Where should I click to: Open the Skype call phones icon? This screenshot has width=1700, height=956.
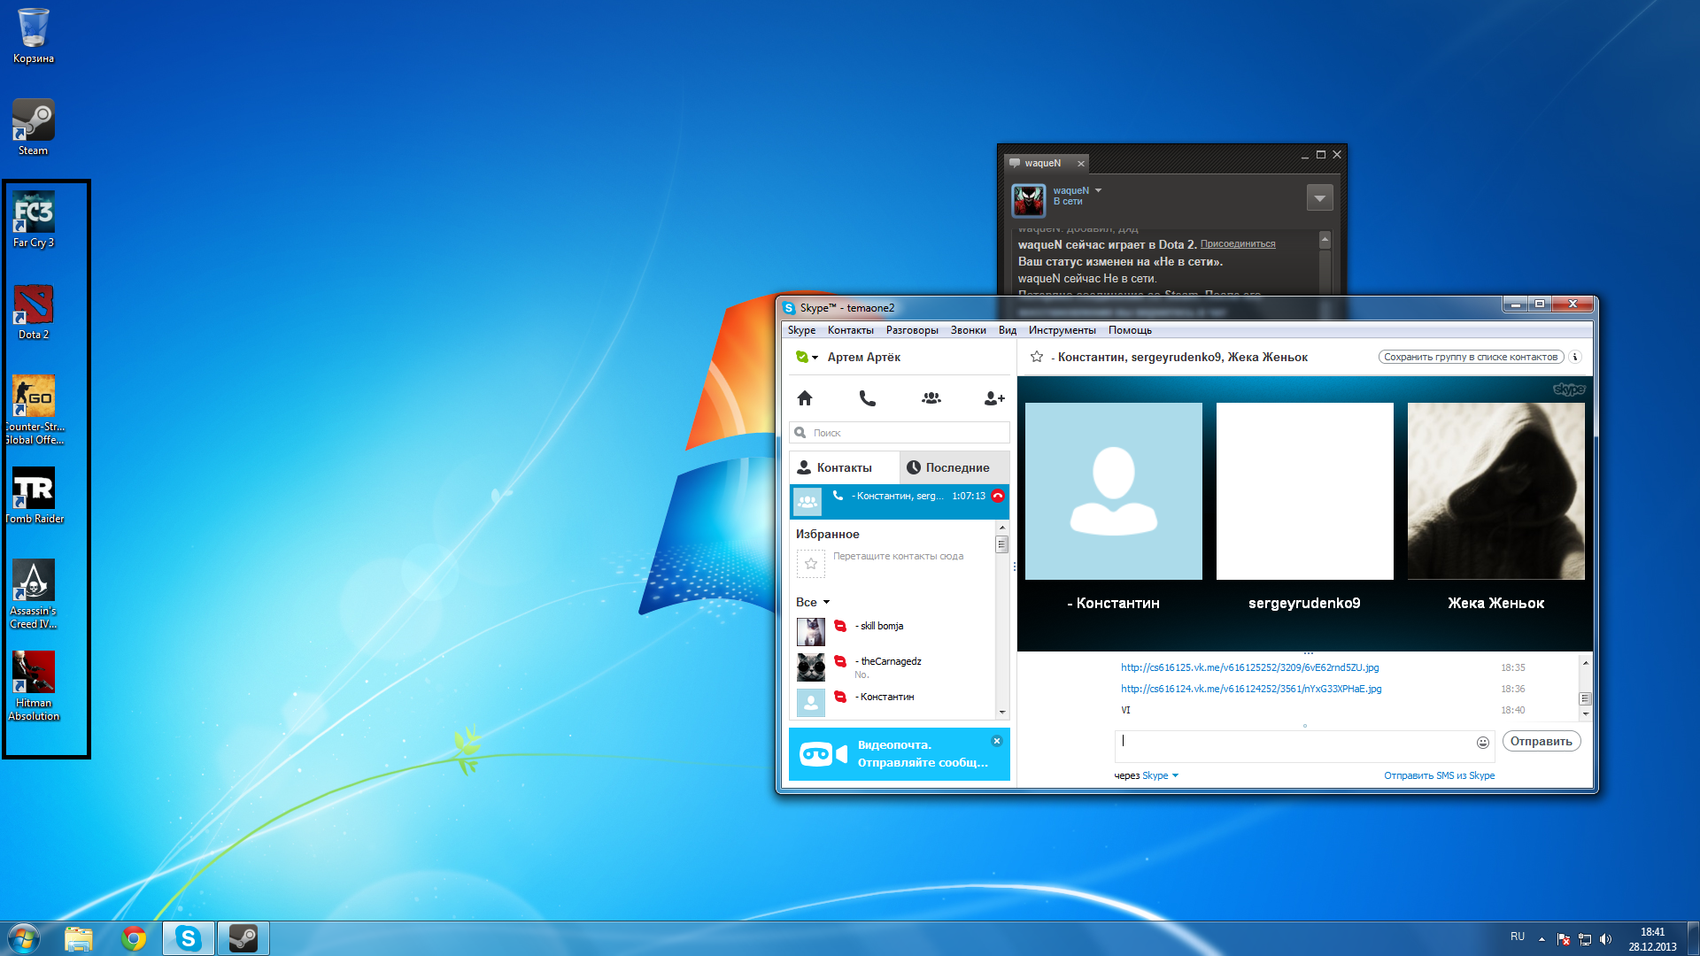point(868,398)
